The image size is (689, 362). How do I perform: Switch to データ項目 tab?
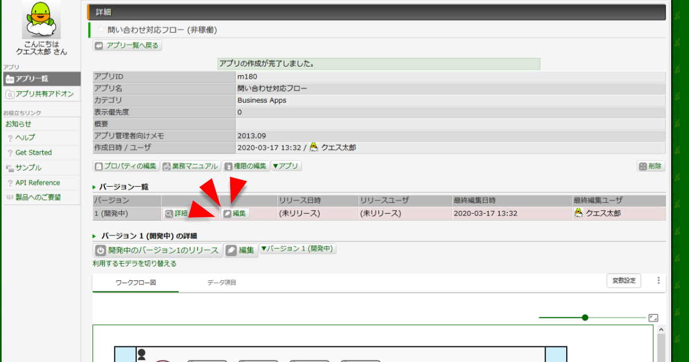coord(222,283)
